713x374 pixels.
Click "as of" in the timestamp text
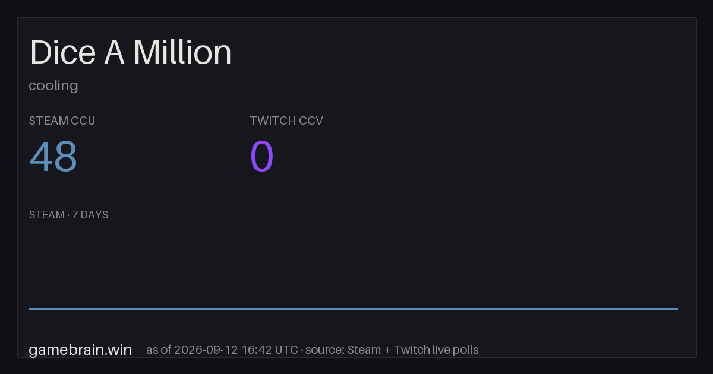click(x=159, y=350)
